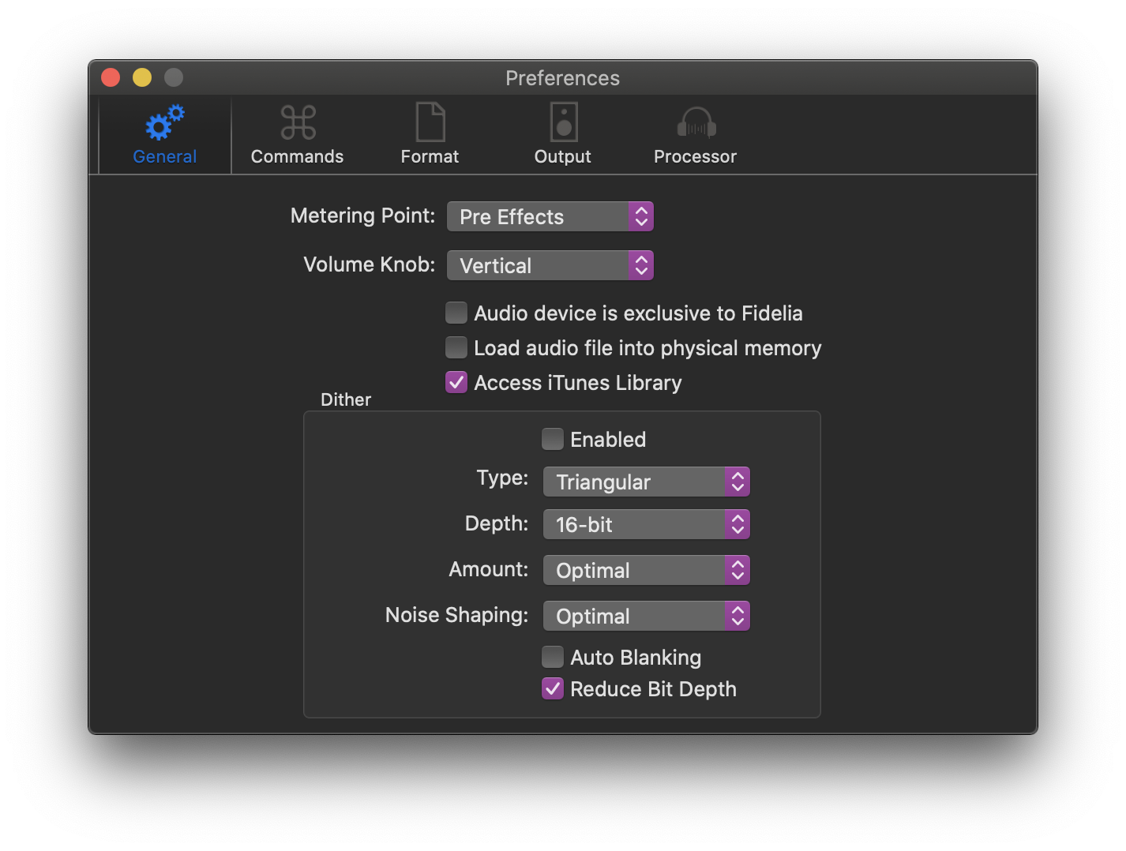
Task: Check Load audio file into physical memory
Action: (x=456, y=348)
